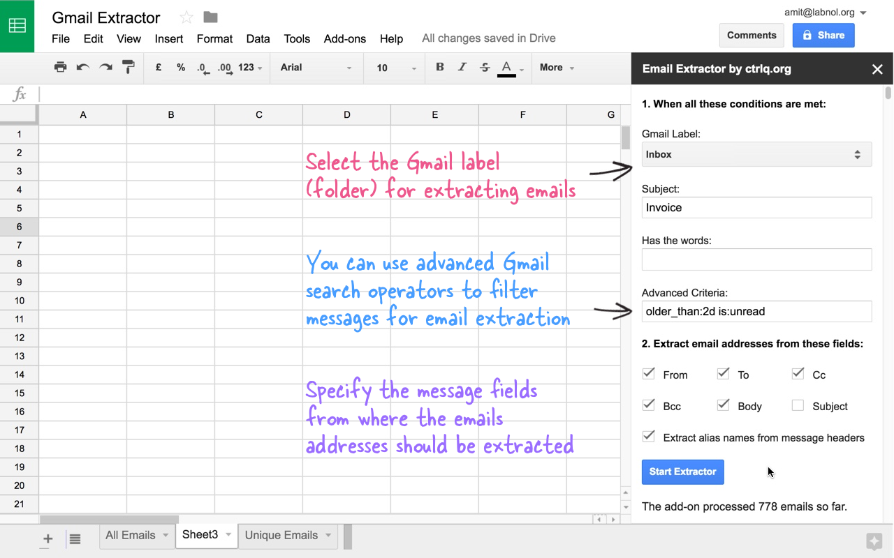The image size is (894, 558).
Task: Open the all sheets list
Action: tap(75, 538)
